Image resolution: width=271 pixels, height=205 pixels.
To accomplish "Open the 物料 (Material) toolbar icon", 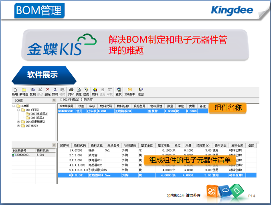I will 95,91.
